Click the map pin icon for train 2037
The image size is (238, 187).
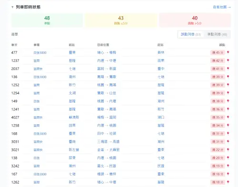point(228,69)
